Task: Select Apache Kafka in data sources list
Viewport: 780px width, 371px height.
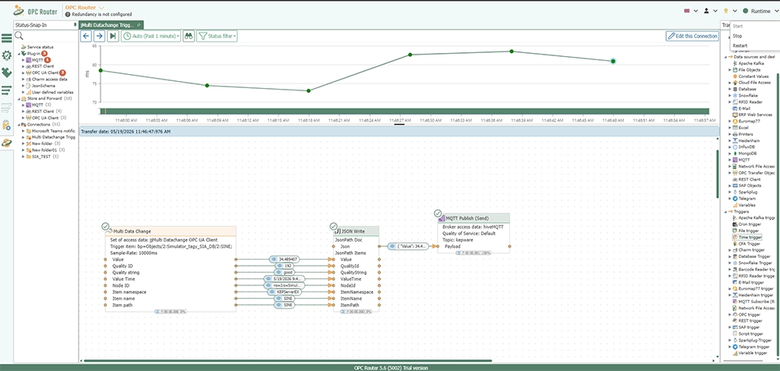Action: tap(751, 63)
